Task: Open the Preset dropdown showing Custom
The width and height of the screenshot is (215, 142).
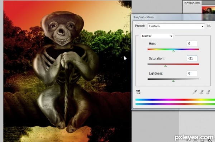Action: coord(176,26)
